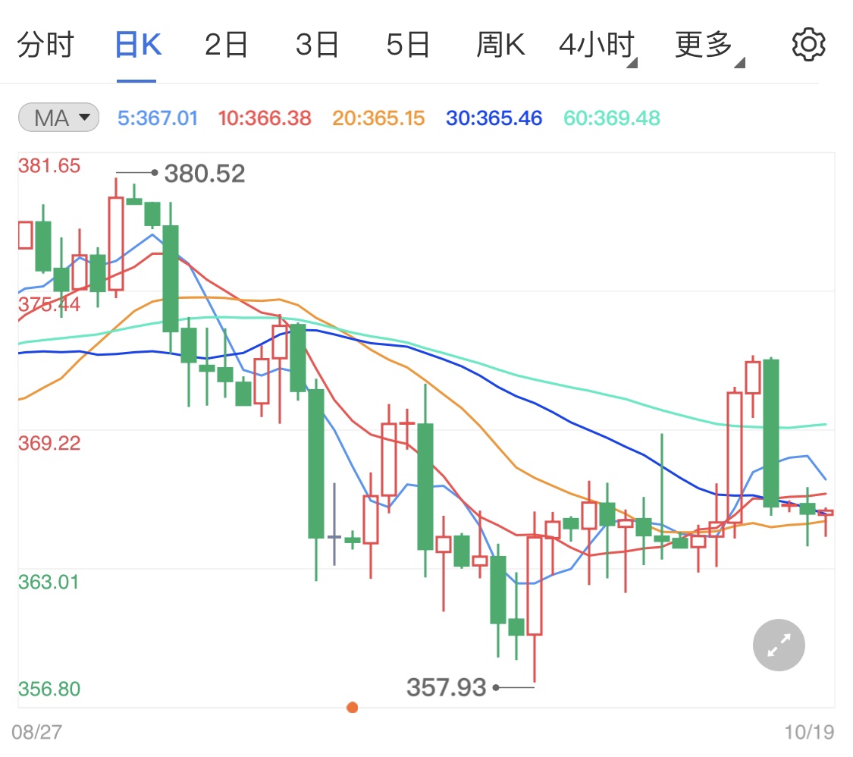This screenshot has width=853, height=757.
Task: Click the 363.01 price axis label
Action: click(x=49, y=583)
